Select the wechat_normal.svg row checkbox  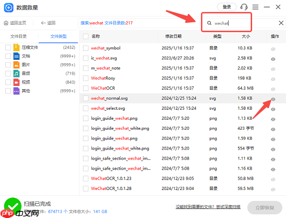[x=86, y=98]
